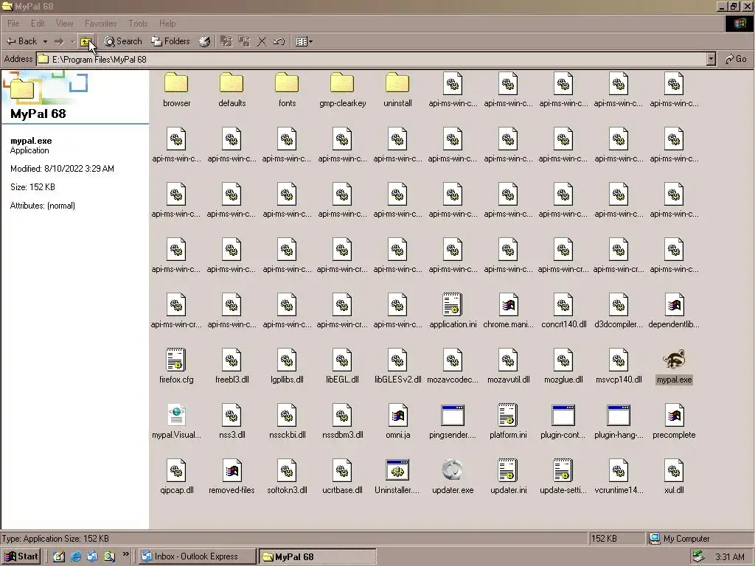Viewport: 755px width, 566px height.
Task: Expand the Back history dropdown arrow
Action: click(x=45, y=41)
